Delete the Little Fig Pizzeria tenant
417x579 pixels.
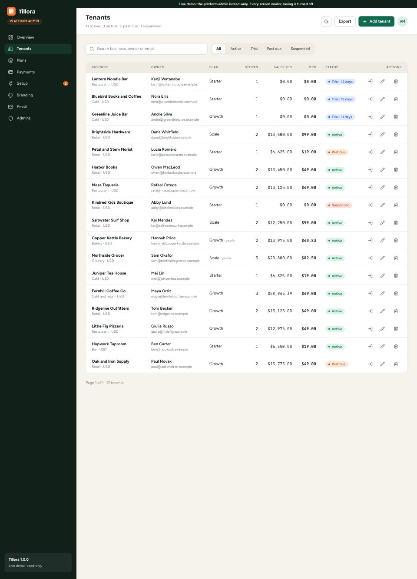tap(396, 329)
